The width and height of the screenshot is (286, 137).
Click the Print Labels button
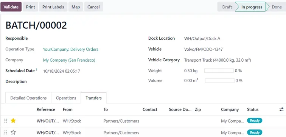pos(53,7)
